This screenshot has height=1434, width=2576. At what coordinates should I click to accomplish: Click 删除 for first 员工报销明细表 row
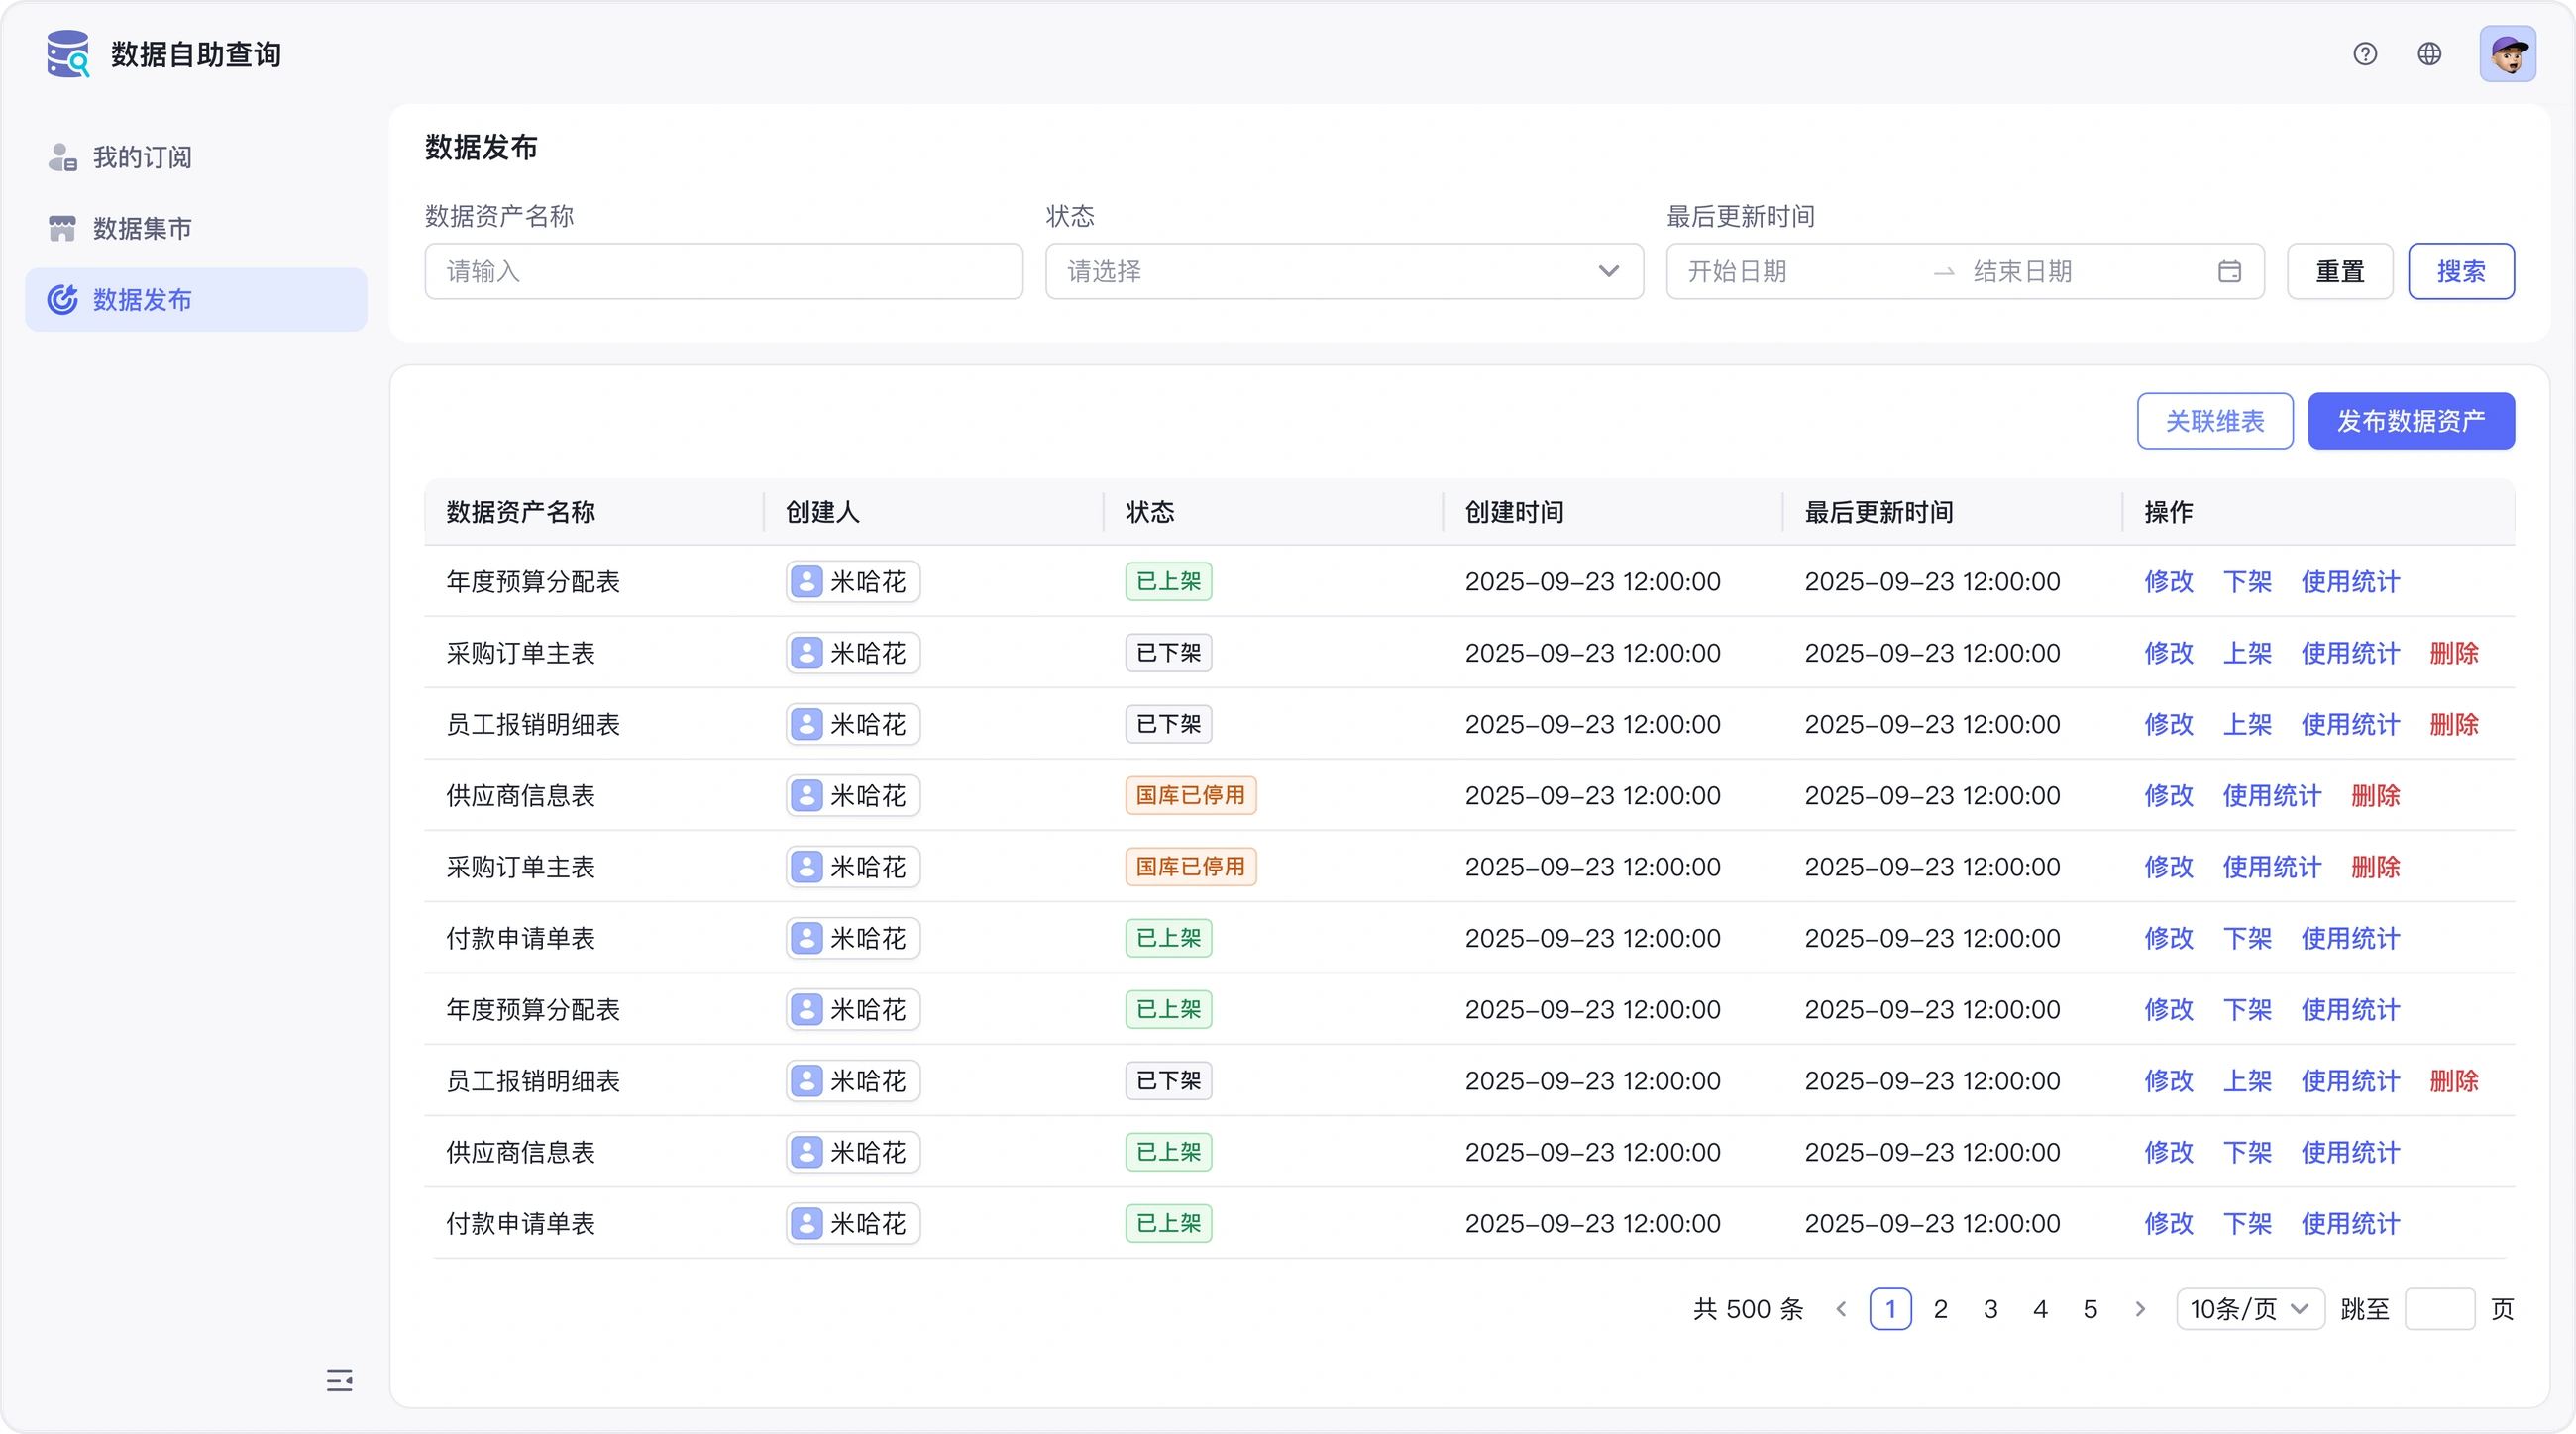click(x=2454, y=725)
